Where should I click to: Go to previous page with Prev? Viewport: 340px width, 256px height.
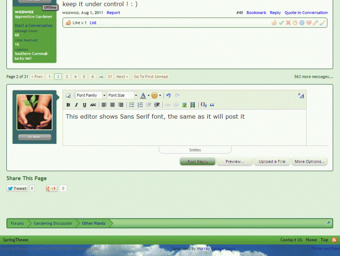[37, 76]
